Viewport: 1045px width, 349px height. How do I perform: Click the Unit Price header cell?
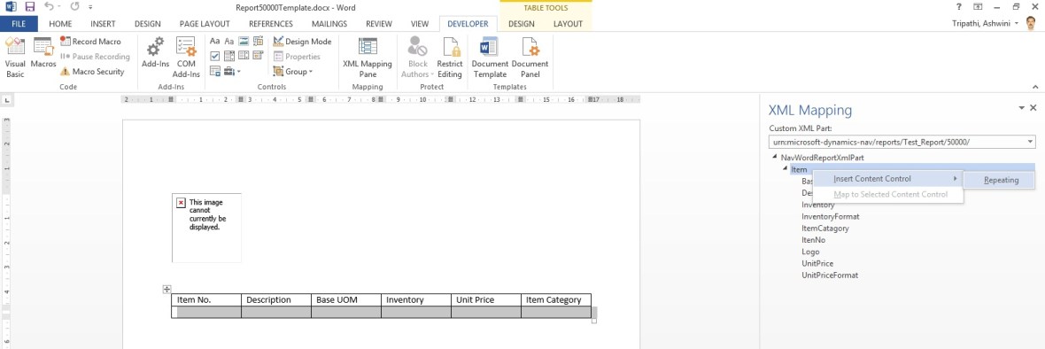pos(486,299)
